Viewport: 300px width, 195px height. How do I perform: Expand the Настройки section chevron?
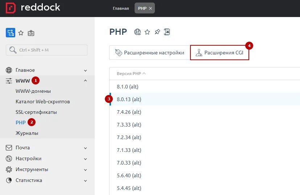(85, 159)
